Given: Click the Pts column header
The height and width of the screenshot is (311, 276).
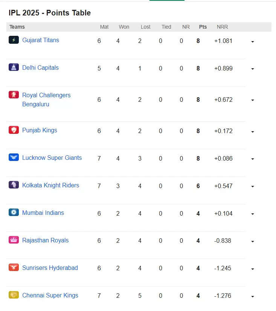Looking at the screenshot, I should tap(203, 27).
